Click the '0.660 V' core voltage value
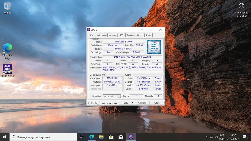The height and width of the screenshot is (141, 251). 137,52
